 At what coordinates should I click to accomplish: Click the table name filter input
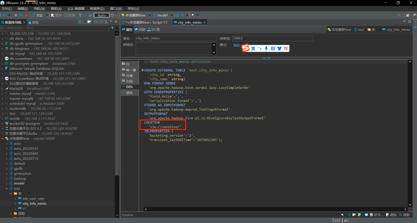point(54,28)
